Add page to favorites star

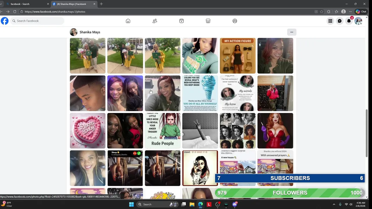tap(322, 12)
